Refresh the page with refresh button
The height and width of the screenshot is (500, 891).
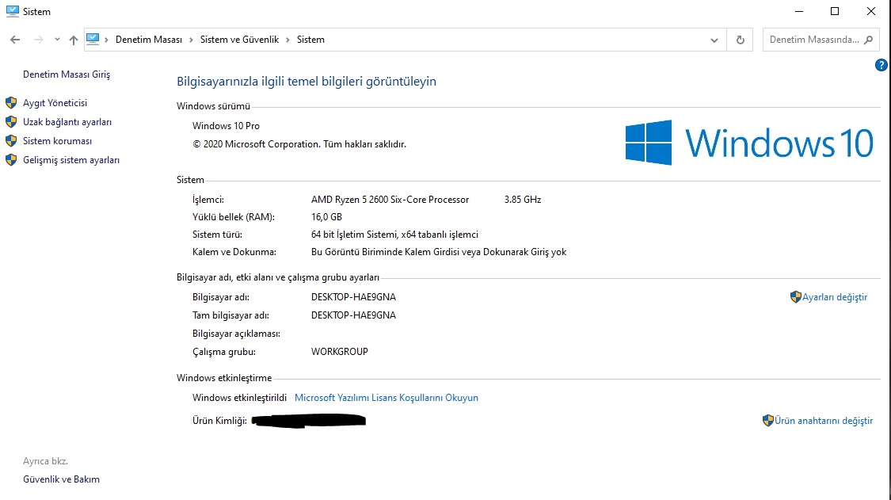tap(740, 40)
